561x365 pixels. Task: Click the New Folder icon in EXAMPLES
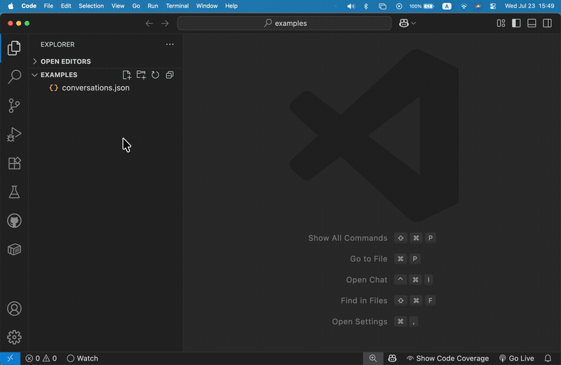[x=141, y=75]
